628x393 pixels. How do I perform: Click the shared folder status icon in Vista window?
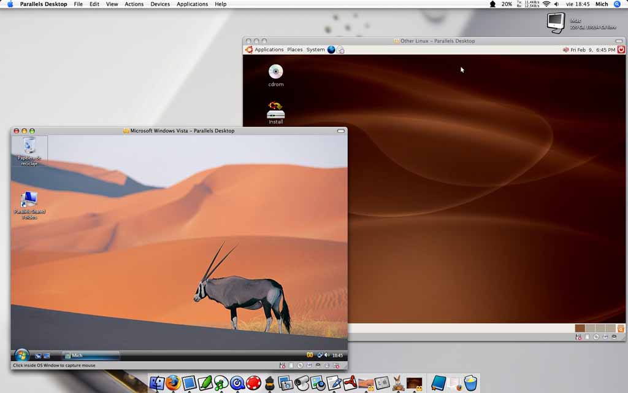tap(337, 366)
